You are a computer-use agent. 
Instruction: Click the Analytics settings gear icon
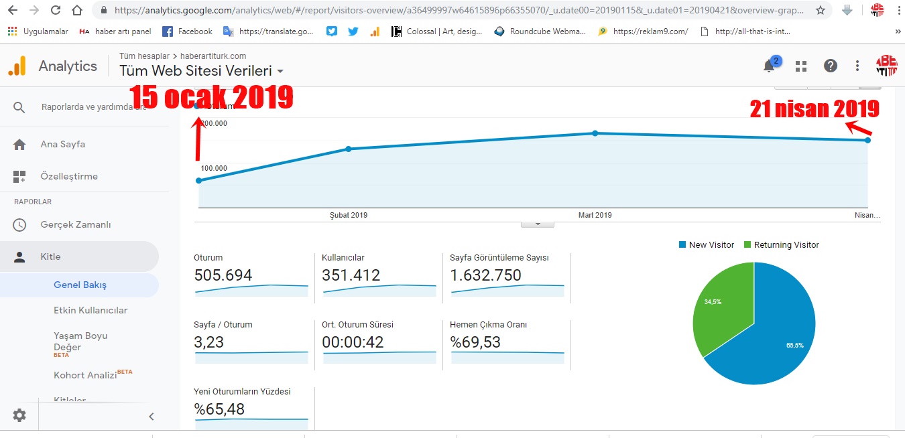[19, 415]
